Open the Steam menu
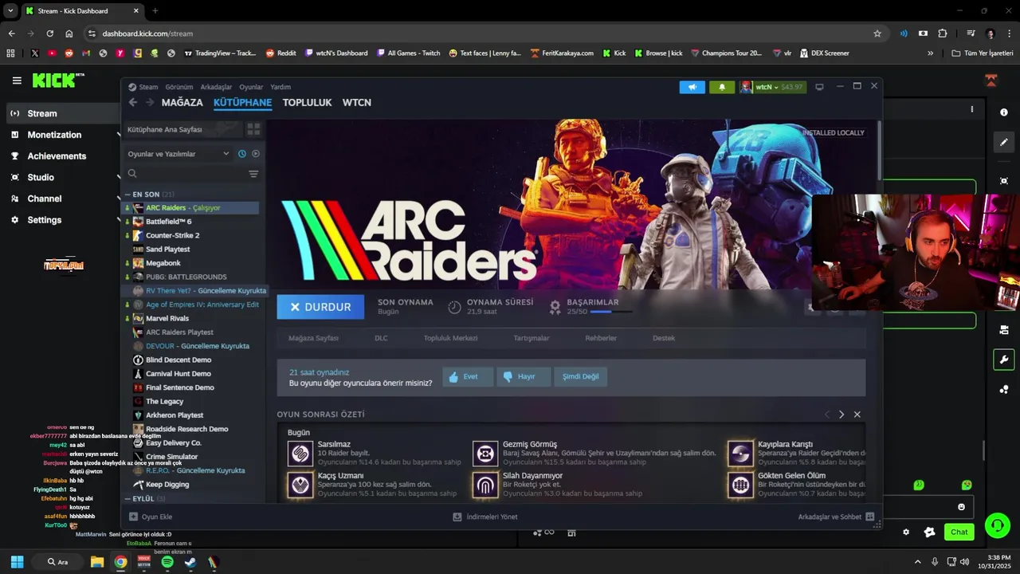This screenshot has height=574, width=1020. [144, 87]
